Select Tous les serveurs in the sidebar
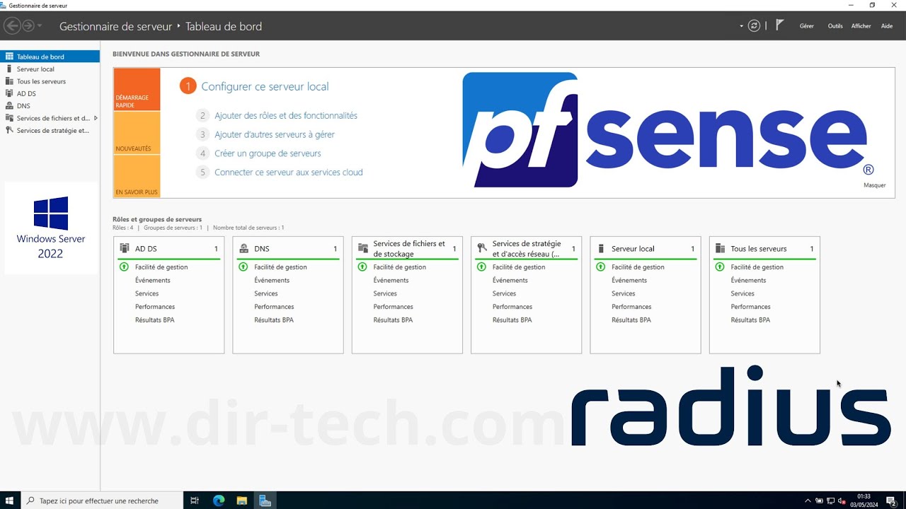This screenshot has height=509, width=906. pyautogui.click(x=50, y=81)
